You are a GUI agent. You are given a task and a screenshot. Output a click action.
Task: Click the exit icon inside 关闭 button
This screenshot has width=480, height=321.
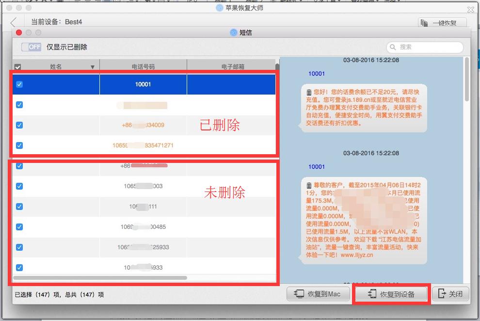tap(440, 293)
